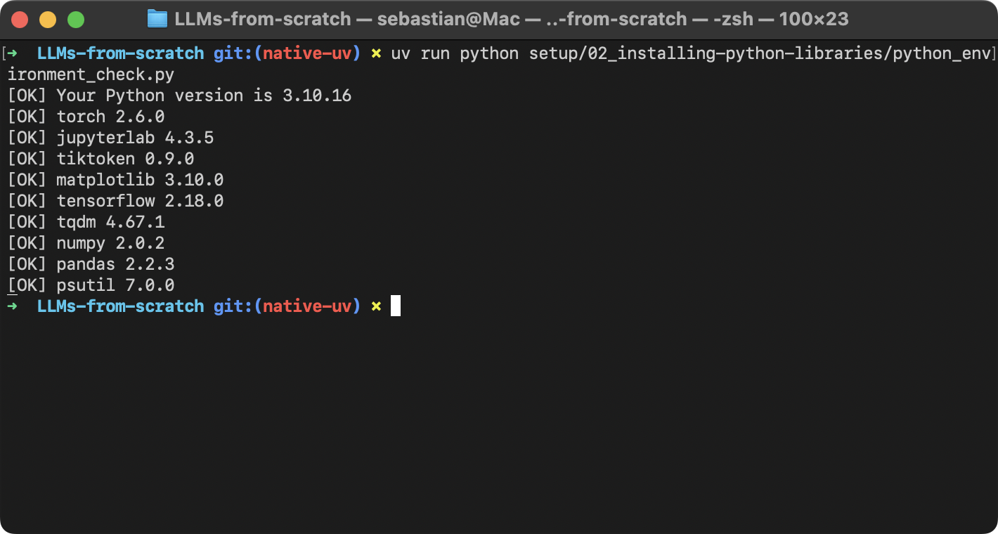Click the yellow x symbol on the first prompt
The image size is (998, 534).
tap(376, 53)
